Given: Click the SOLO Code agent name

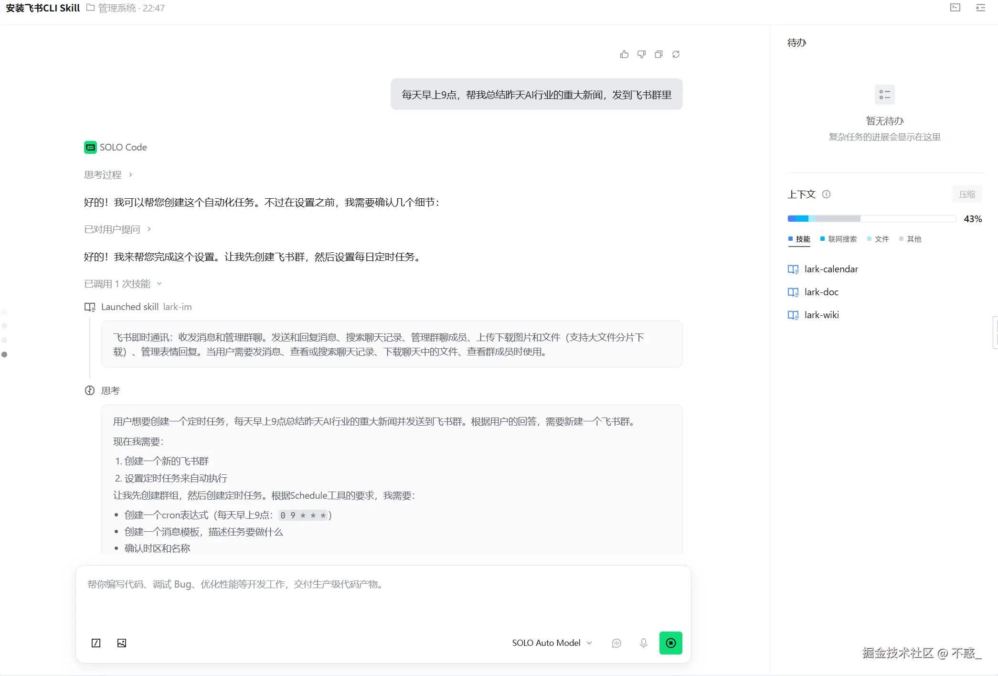Looking at the screenshot, I should [x=123, y=147].
